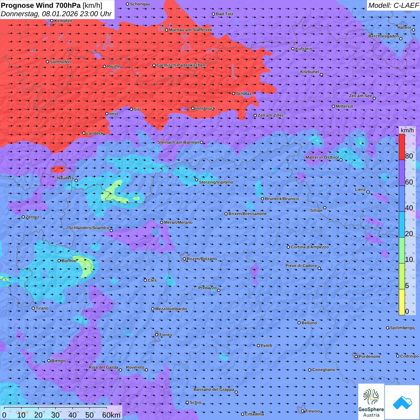Click the Bormio city marker
Screen dimensions: 420x420
[x=59, y=261]
